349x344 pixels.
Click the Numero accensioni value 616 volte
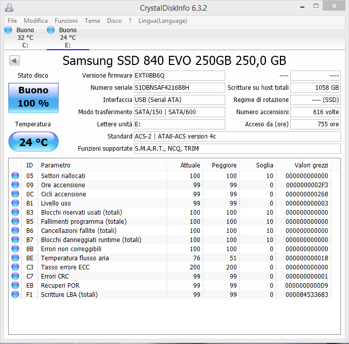[316, 112]
